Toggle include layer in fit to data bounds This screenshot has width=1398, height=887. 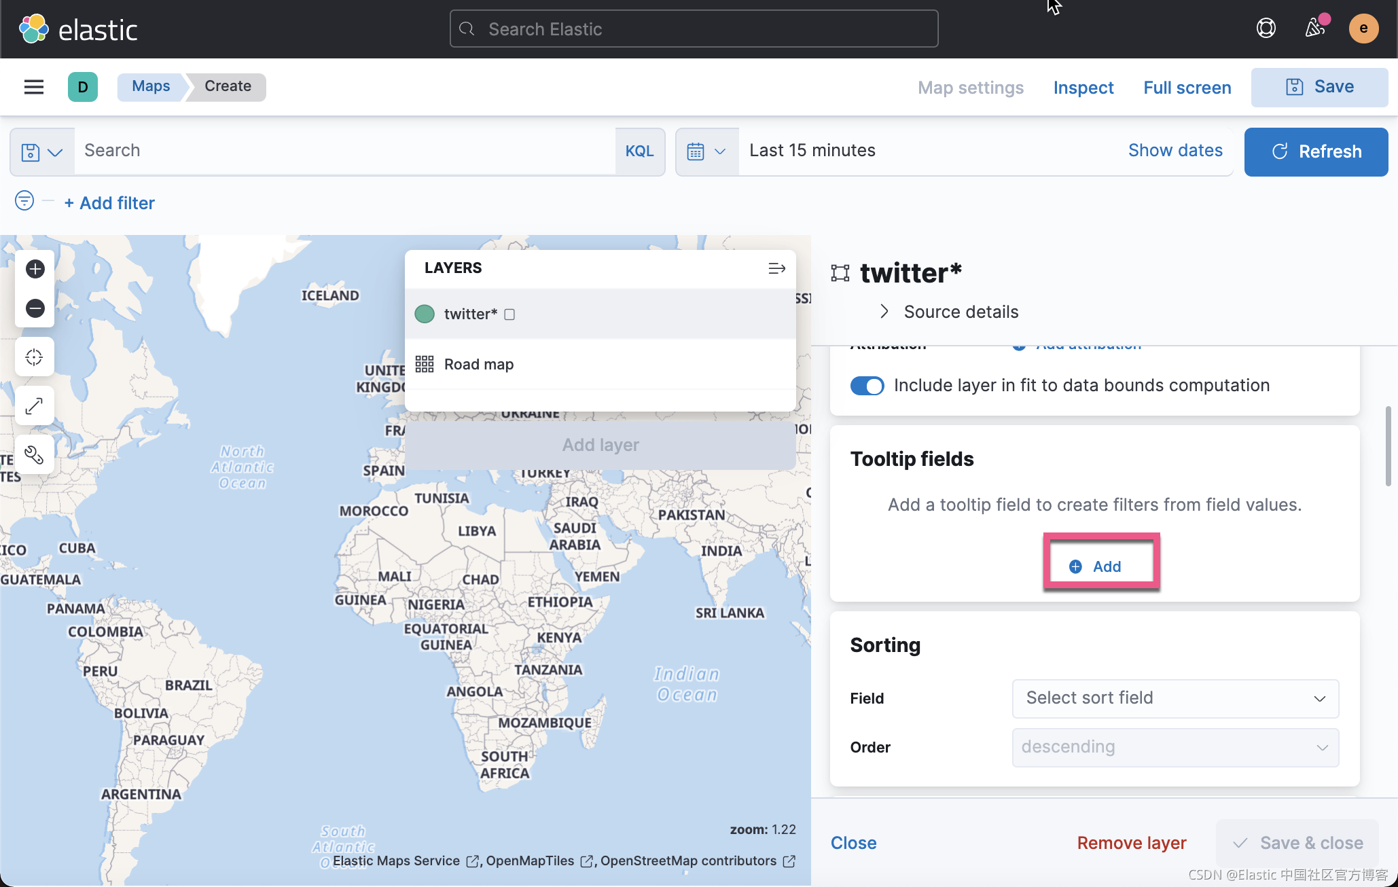pos(867,386)
